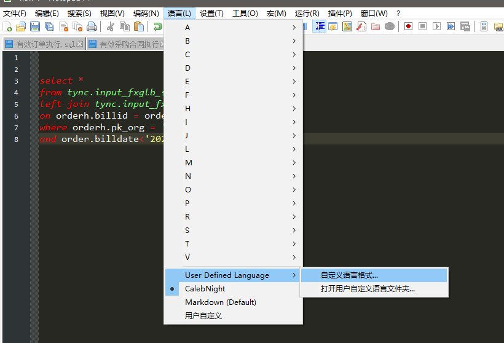Create a new file with the toolbar icon
Image resolution: width=504 pixels, height=343 pixels.
[7, 26]
